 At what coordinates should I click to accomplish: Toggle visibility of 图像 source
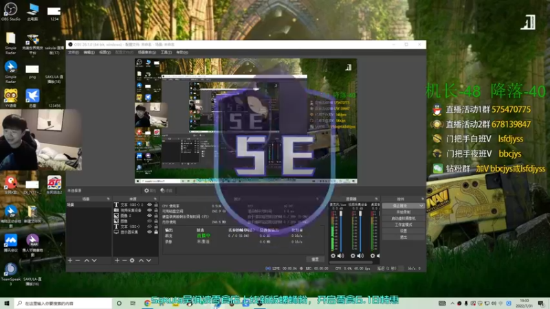point(149,221)
